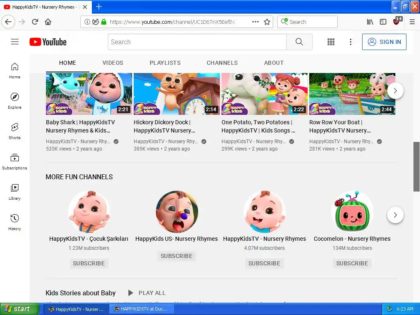Open the HappyKidsTV - Çocuk Şarkıları channel name
This screenshot has height=315, width=420.
[x=89, y=239]
